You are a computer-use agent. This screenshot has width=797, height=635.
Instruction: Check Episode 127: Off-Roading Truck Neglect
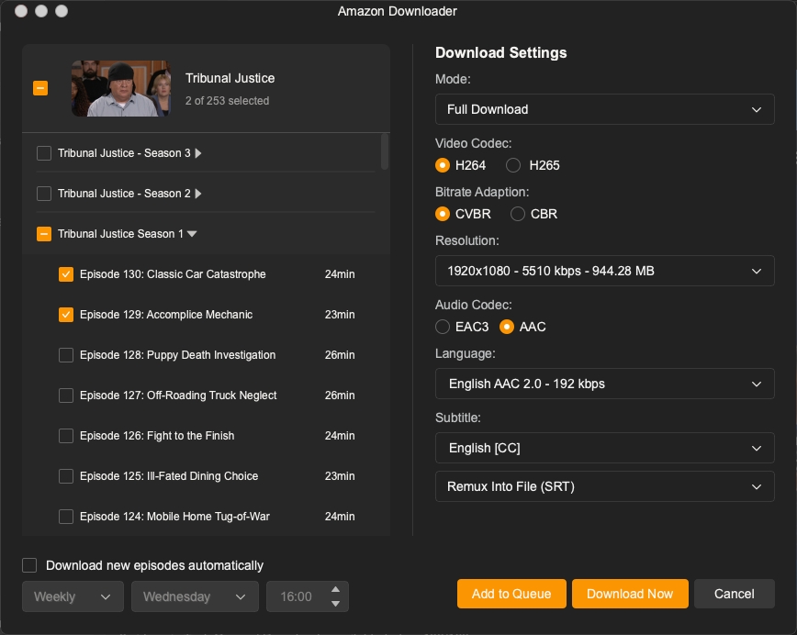click(66, 395)
